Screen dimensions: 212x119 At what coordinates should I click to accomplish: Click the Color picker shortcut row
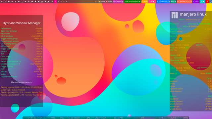click(22, 57)
